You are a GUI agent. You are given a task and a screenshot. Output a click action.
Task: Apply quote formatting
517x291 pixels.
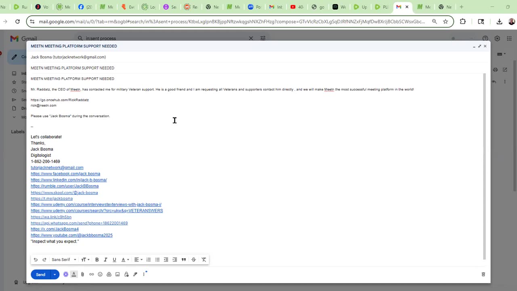point(184,259)
